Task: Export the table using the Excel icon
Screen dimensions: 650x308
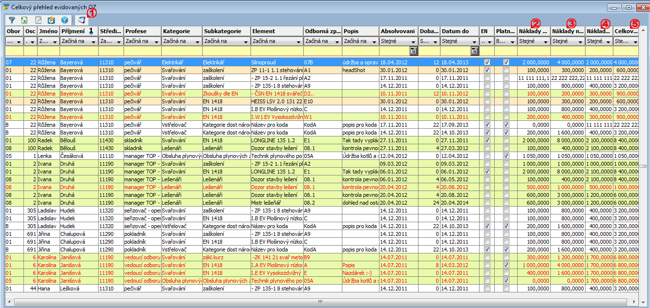Action: [24, 20]
